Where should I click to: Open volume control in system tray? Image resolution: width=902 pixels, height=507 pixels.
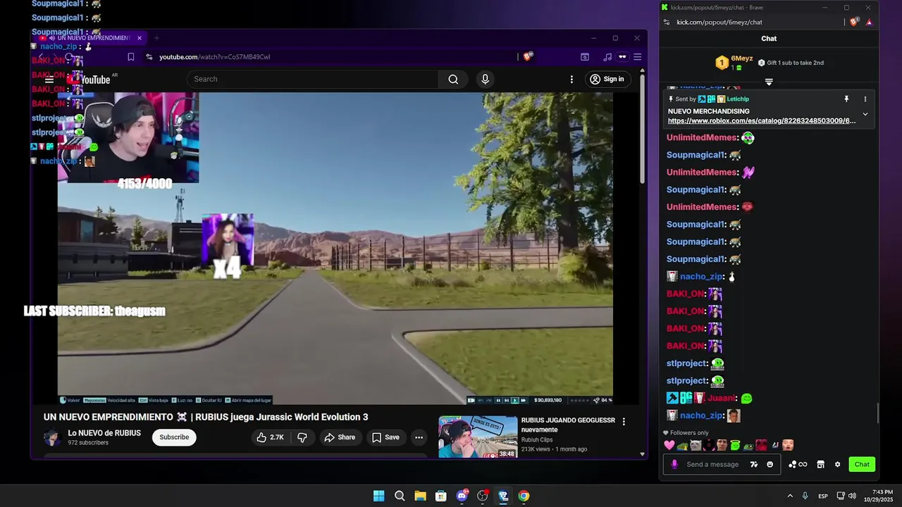tap(852, 496)
